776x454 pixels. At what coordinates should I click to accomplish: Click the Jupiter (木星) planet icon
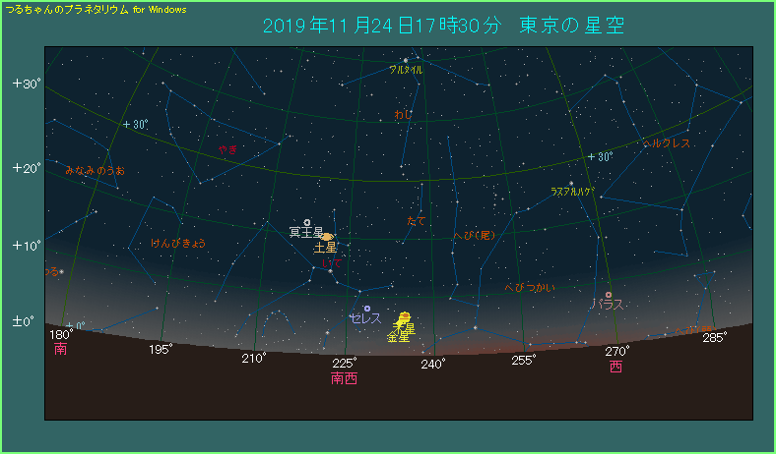pos(404,317)
